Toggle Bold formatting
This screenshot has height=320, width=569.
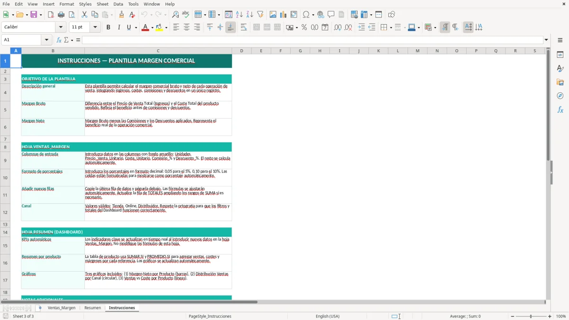coord(108,27)
